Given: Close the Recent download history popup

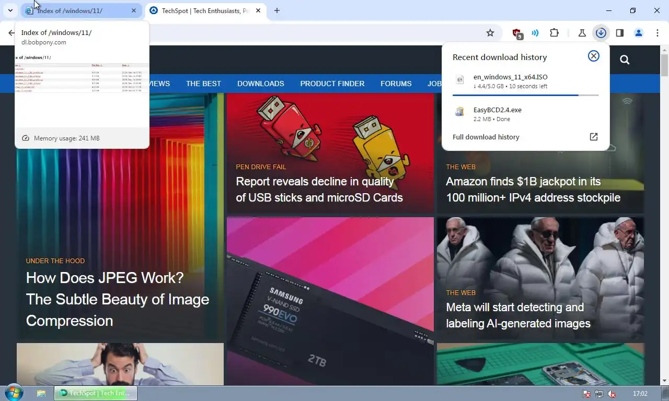Looking at the screenshot, I should point(594,56).
